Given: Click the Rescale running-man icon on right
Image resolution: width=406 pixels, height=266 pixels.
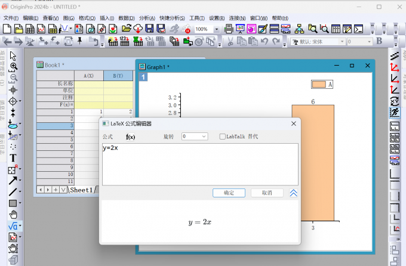Looking at the screenshot, I should point(395,113).
